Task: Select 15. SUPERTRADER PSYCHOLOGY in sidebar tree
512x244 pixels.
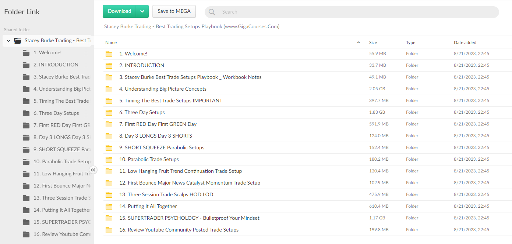Action: coord(61,222)
